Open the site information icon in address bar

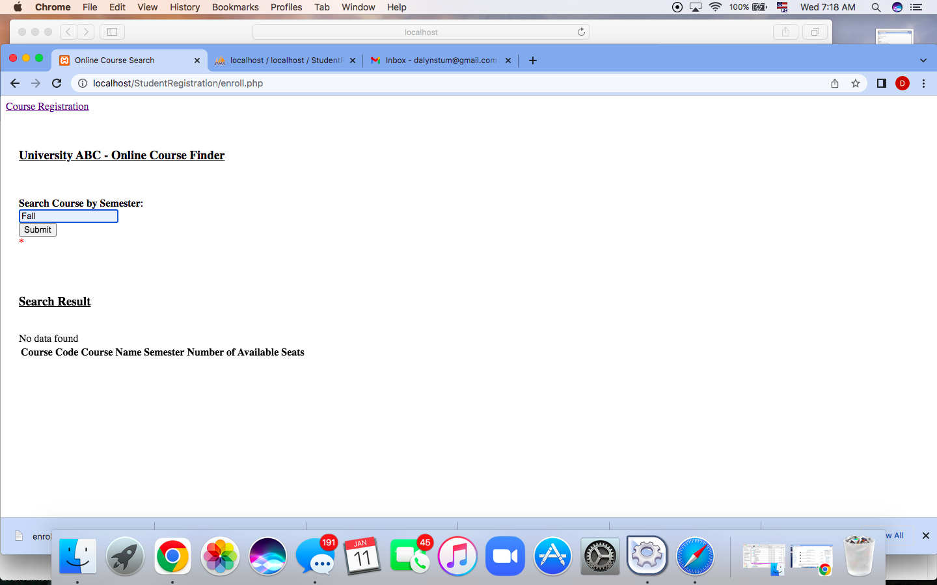(x=82, y=83)
